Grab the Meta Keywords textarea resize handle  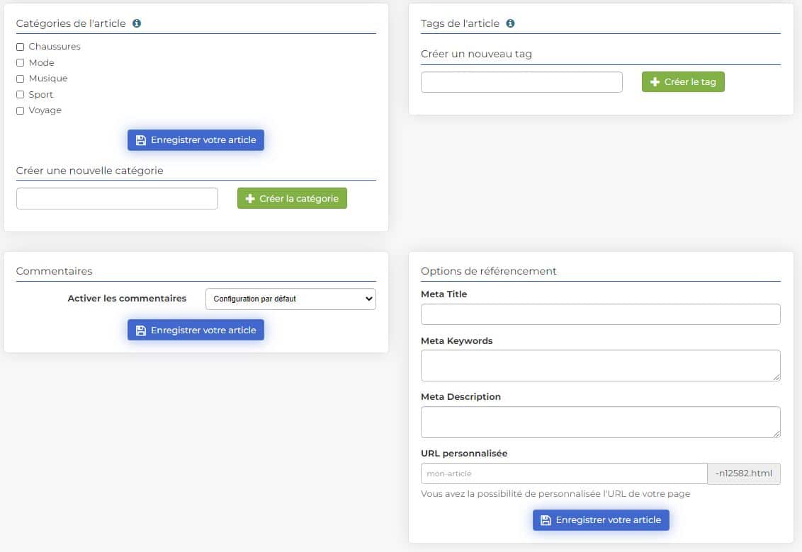point(776,377)
